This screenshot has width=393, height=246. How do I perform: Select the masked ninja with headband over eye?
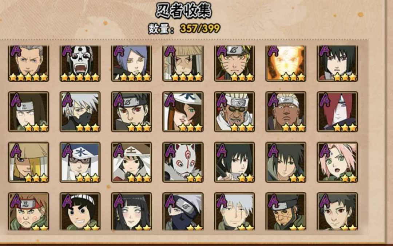point(183,212)
